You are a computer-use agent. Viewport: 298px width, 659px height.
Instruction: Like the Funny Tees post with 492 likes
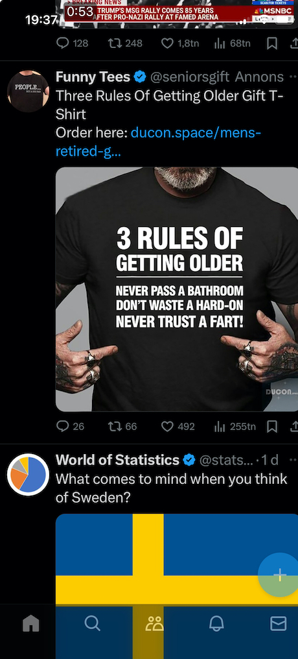[x=178, y=427]
